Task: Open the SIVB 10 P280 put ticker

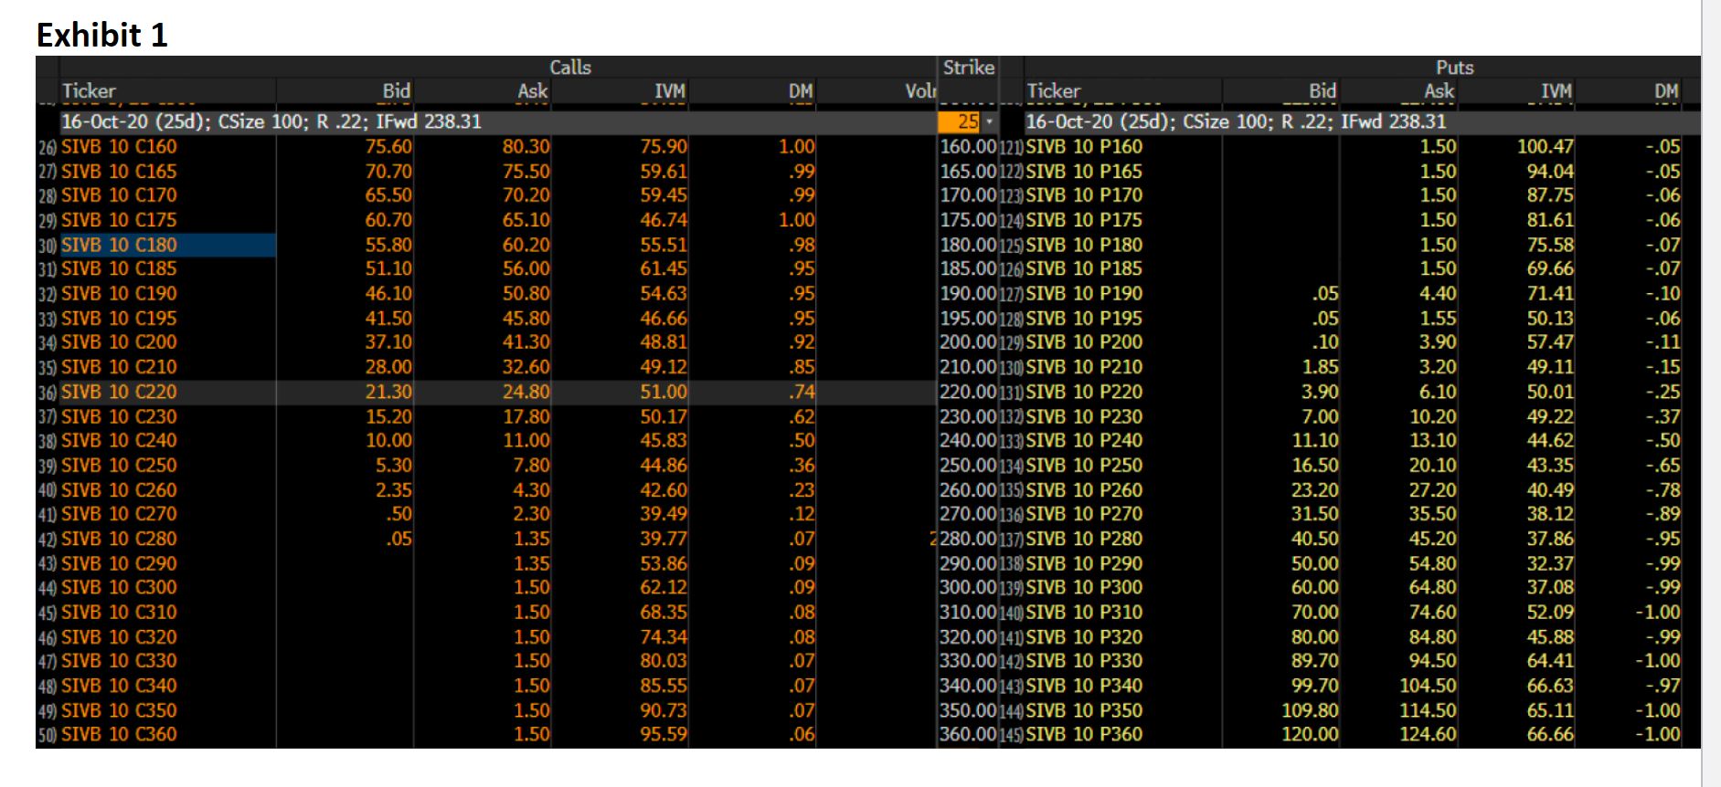Action: tap(1084, 539)
